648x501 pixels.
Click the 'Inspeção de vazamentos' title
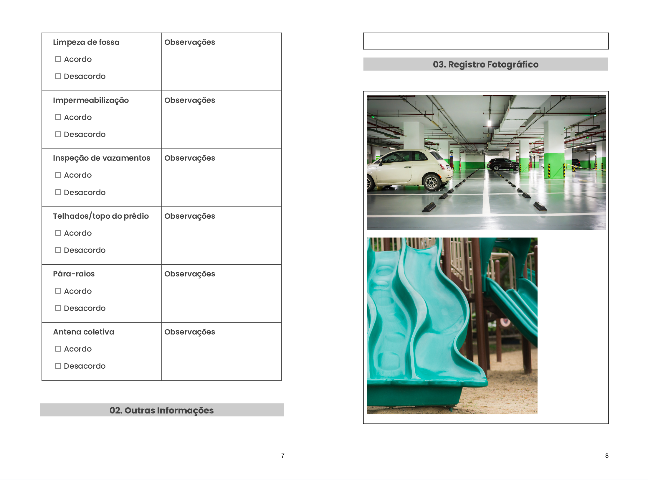102,158
